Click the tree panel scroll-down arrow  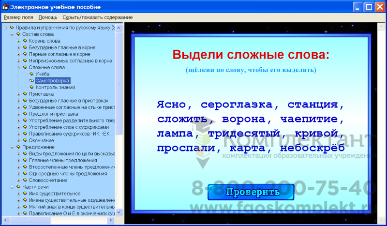point(119,212)
